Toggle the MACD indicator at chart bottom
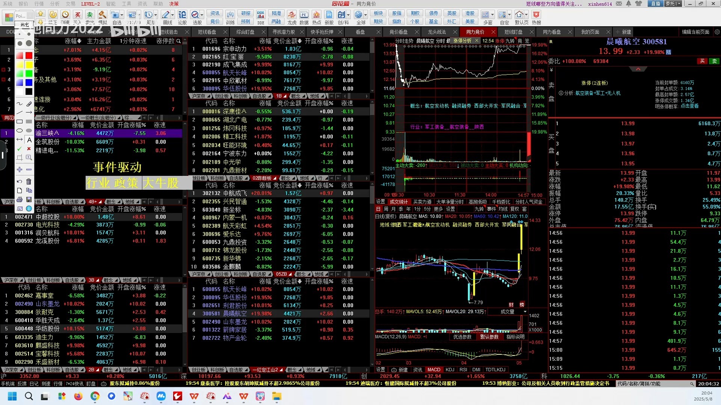 tap(434, 370)
